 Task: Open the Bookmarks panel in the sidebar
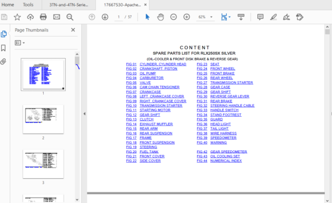3,48
